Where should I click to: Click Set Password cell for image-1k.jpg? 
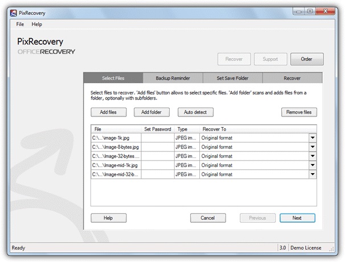pyautogui.click(x=158, y=138)
